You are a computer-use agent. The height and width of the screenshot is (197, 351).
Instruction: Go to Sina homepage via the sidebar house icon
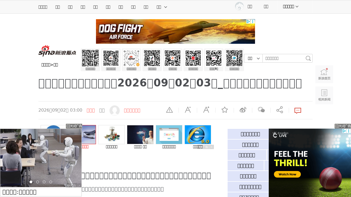[x=324, y=74]
